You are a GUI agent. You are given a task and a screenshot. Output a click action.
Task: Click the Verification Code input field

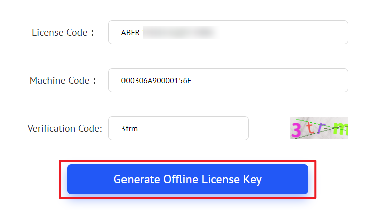(x=178, y=128)
